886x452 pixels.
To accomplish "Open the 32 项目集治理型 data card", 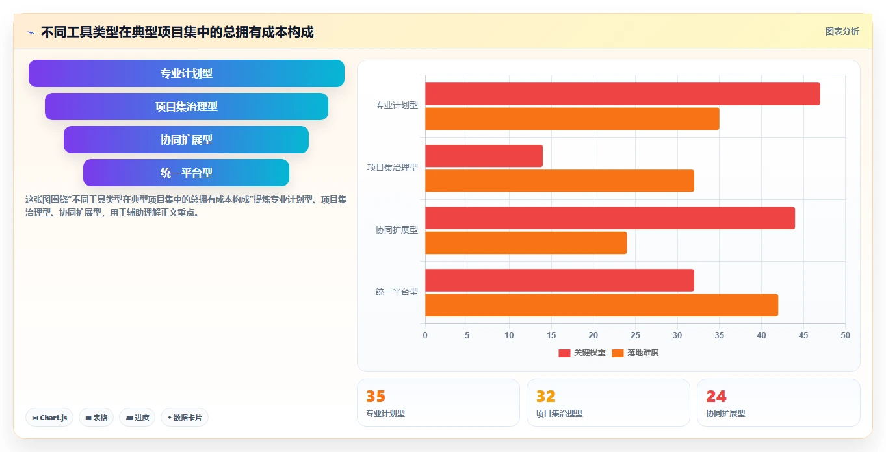I will pos(608,403).
